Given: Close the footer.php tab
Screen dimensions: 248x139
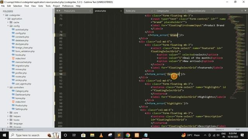Looking at the screenshot, I should (x=152, y=11).
